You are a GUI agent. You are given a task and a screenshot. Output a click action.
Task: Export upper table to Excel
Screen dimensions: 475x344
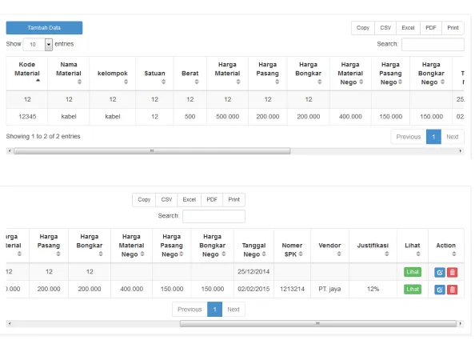point(408,27)
